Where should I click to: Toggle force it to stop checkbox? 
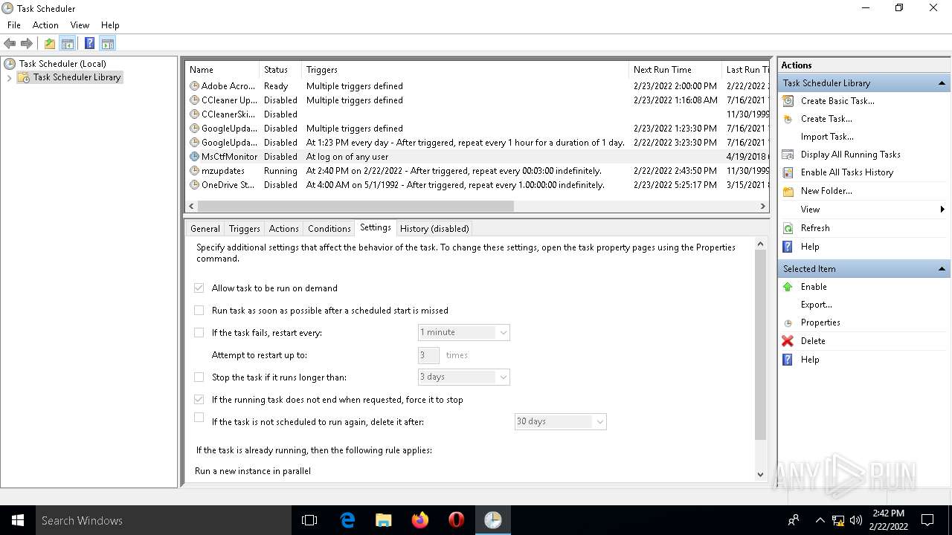click(199, 400)
